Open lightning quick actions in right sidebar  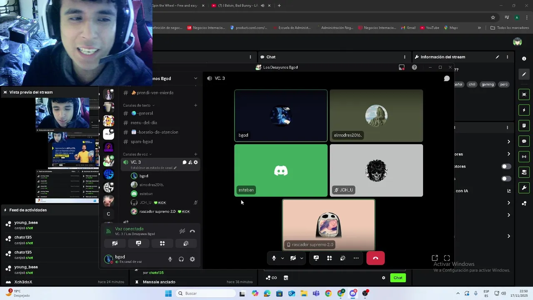click(524, 110)
